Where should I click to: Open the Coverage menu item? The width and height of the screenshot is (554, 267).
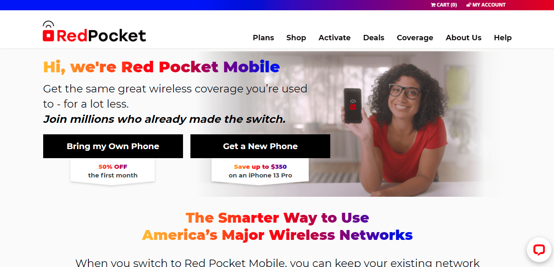[x=415, y=38]
